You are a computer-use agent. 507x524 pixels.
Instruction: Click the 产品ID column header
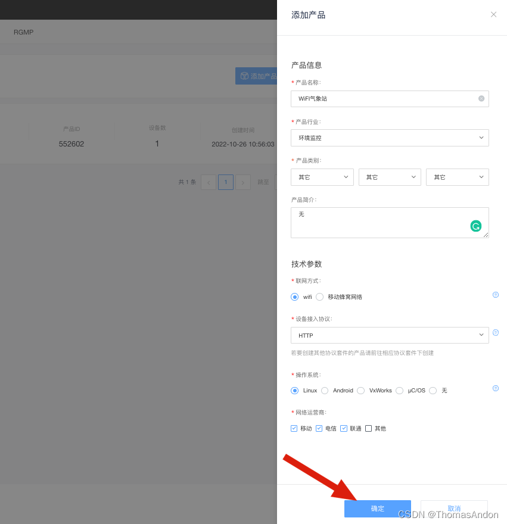tap(71, 129)
